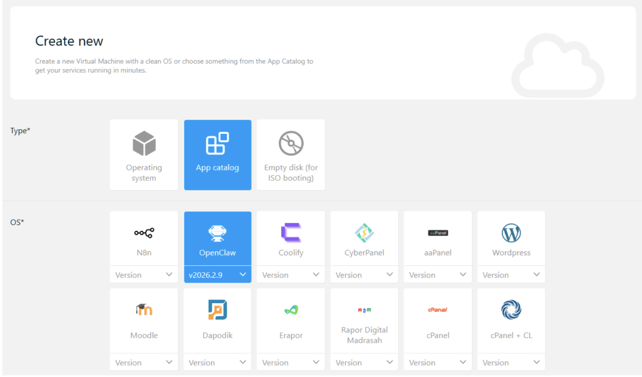Viewport: 642px width, 377px height.
Task: Expand the Erapor Version dropdown
Action: [291, 362]
